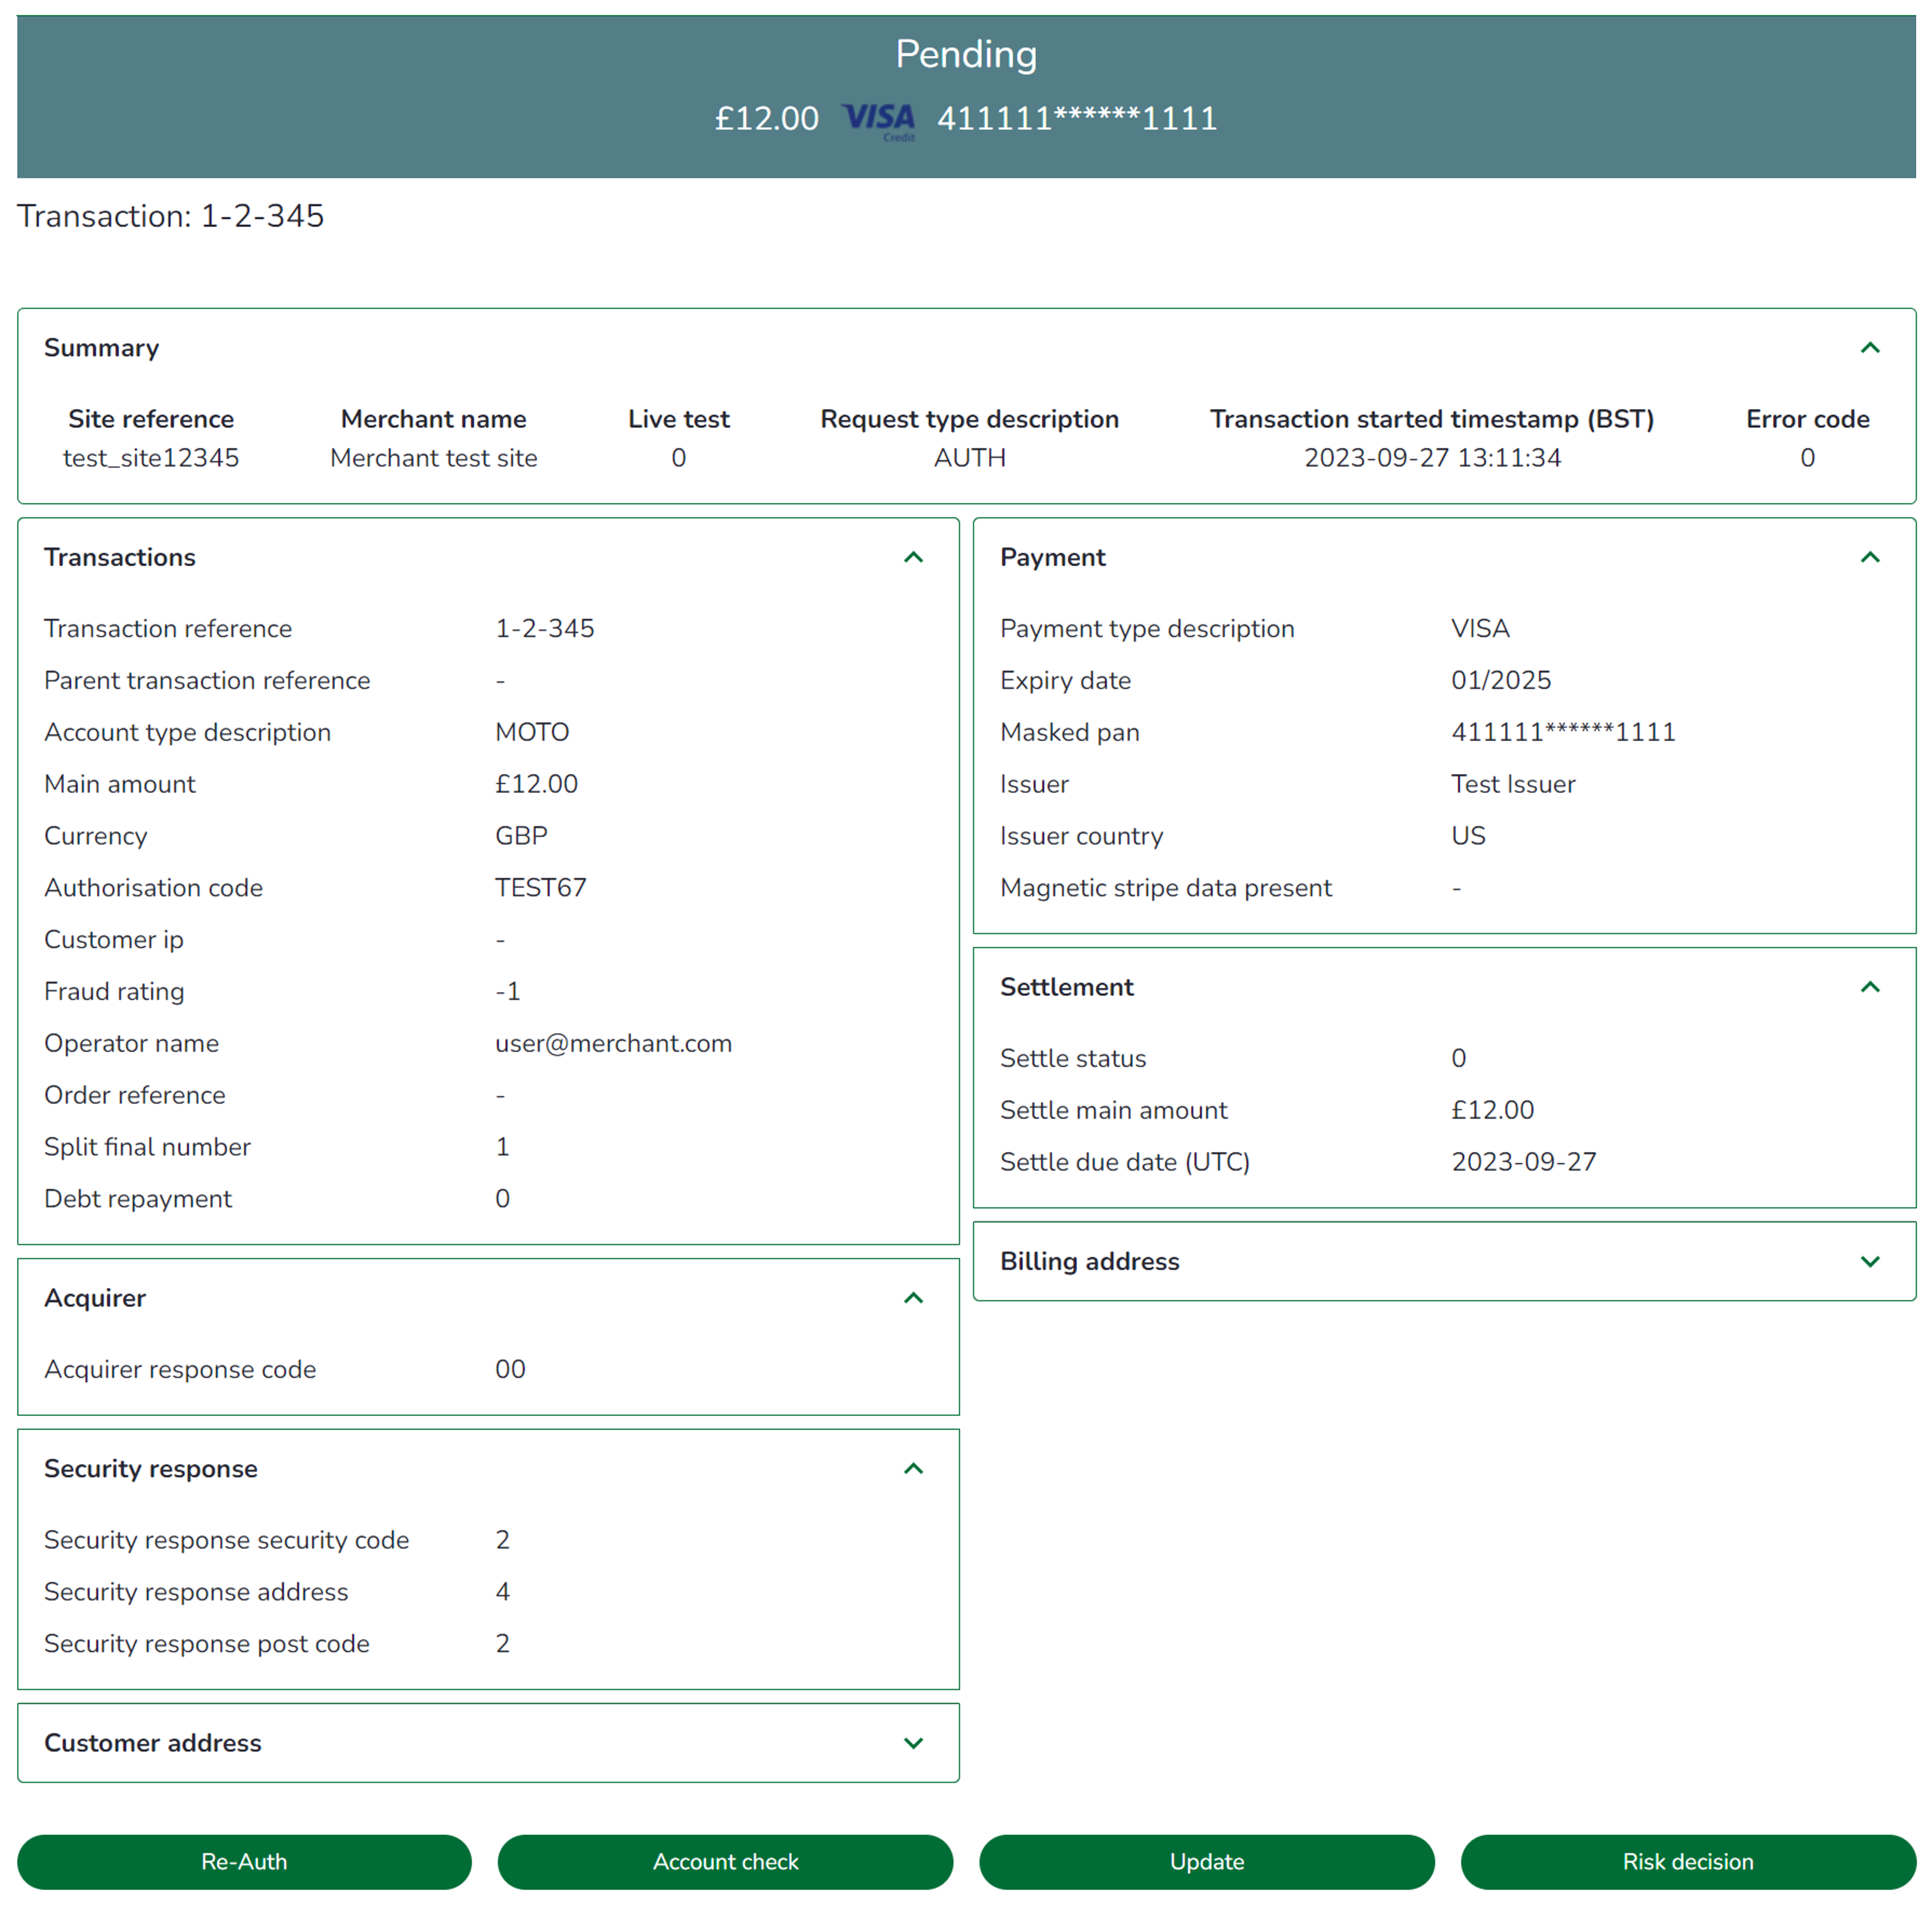Select the masked pan 411111******1111
Image resolution: width=1932 pixels, height=1906 pixels.
click(x=1563, y=731)
